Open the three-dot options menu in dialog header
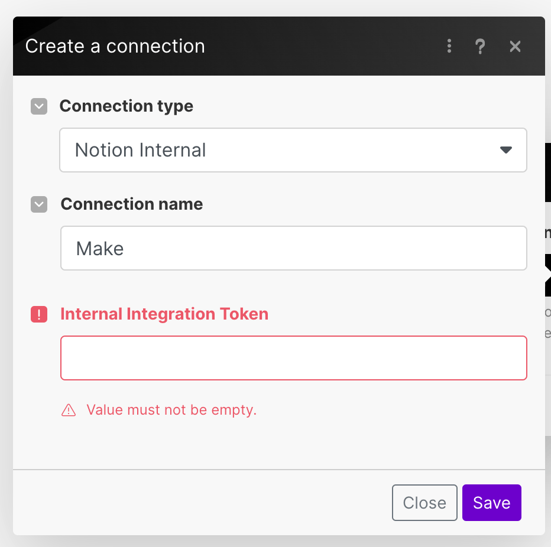The image size is (551, 547). [449, 46]
